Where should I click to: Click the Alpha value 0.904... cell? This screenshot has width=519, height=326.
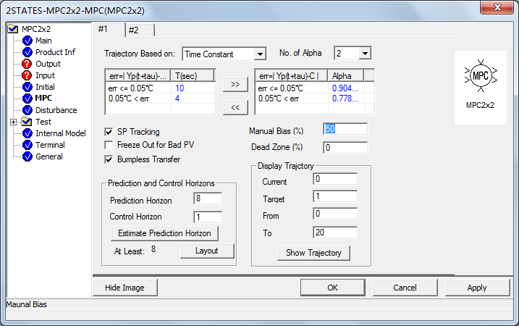coord(346,88)
